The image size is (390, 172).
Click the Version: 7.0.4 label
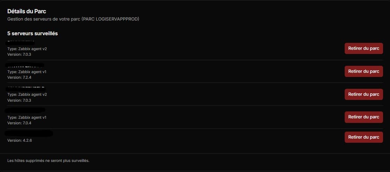coord(19,123)
